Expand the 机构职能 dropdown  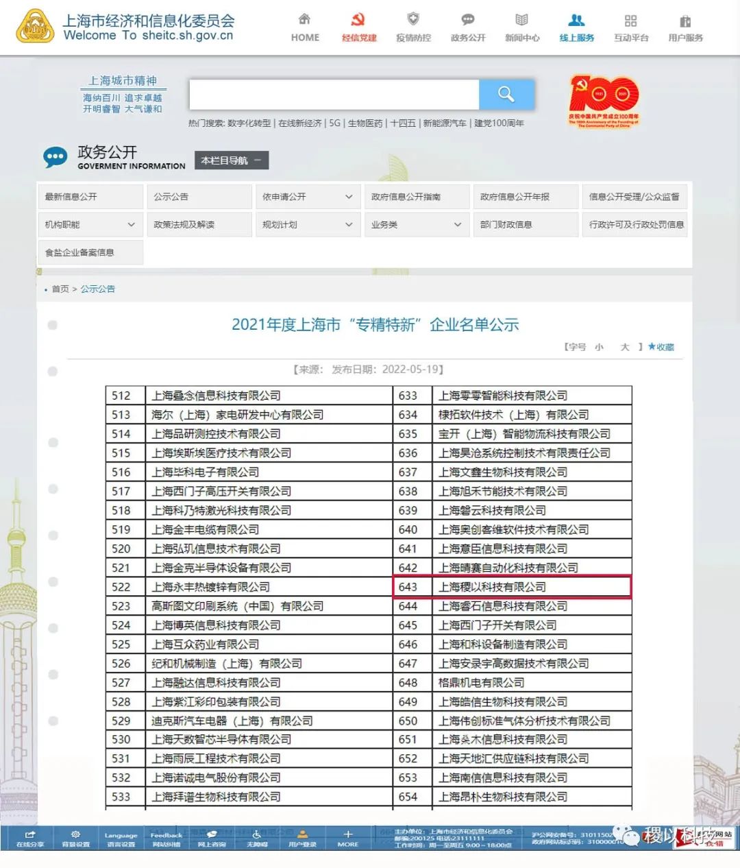point(90,224)
